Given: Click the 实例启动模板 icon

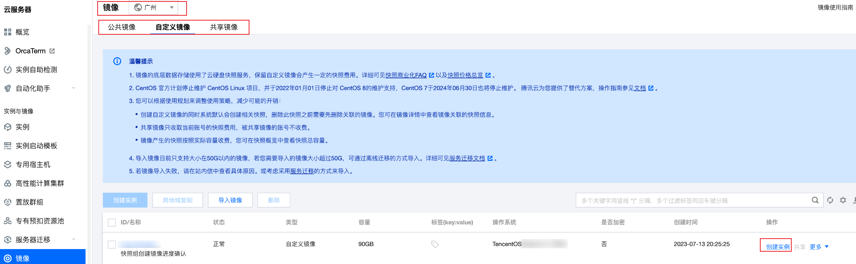Looking at the screenshot, I should [7, 146].
